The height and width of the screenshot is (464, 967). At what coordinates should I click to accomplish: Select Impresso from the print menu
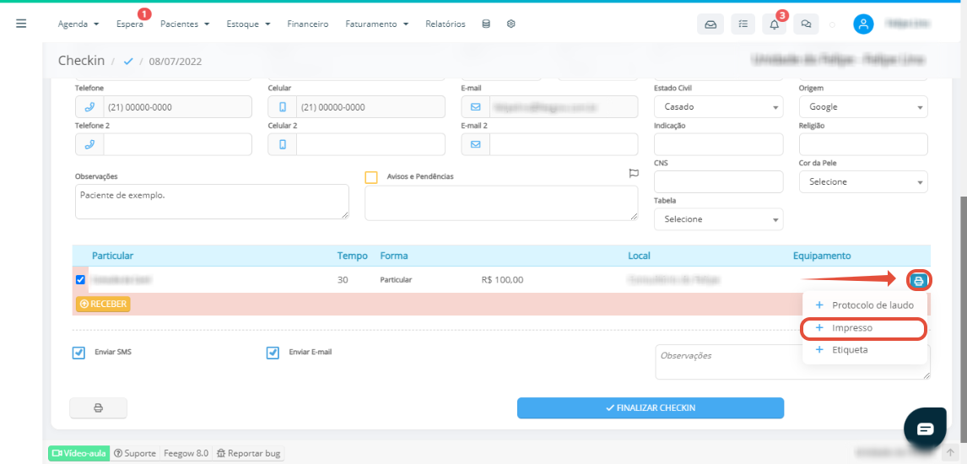coord(864,328)
